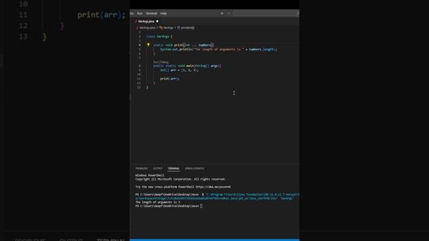This screenshot has height=241, width=429.
Task: Open the Run menu
Action: (x=139, y=13)
